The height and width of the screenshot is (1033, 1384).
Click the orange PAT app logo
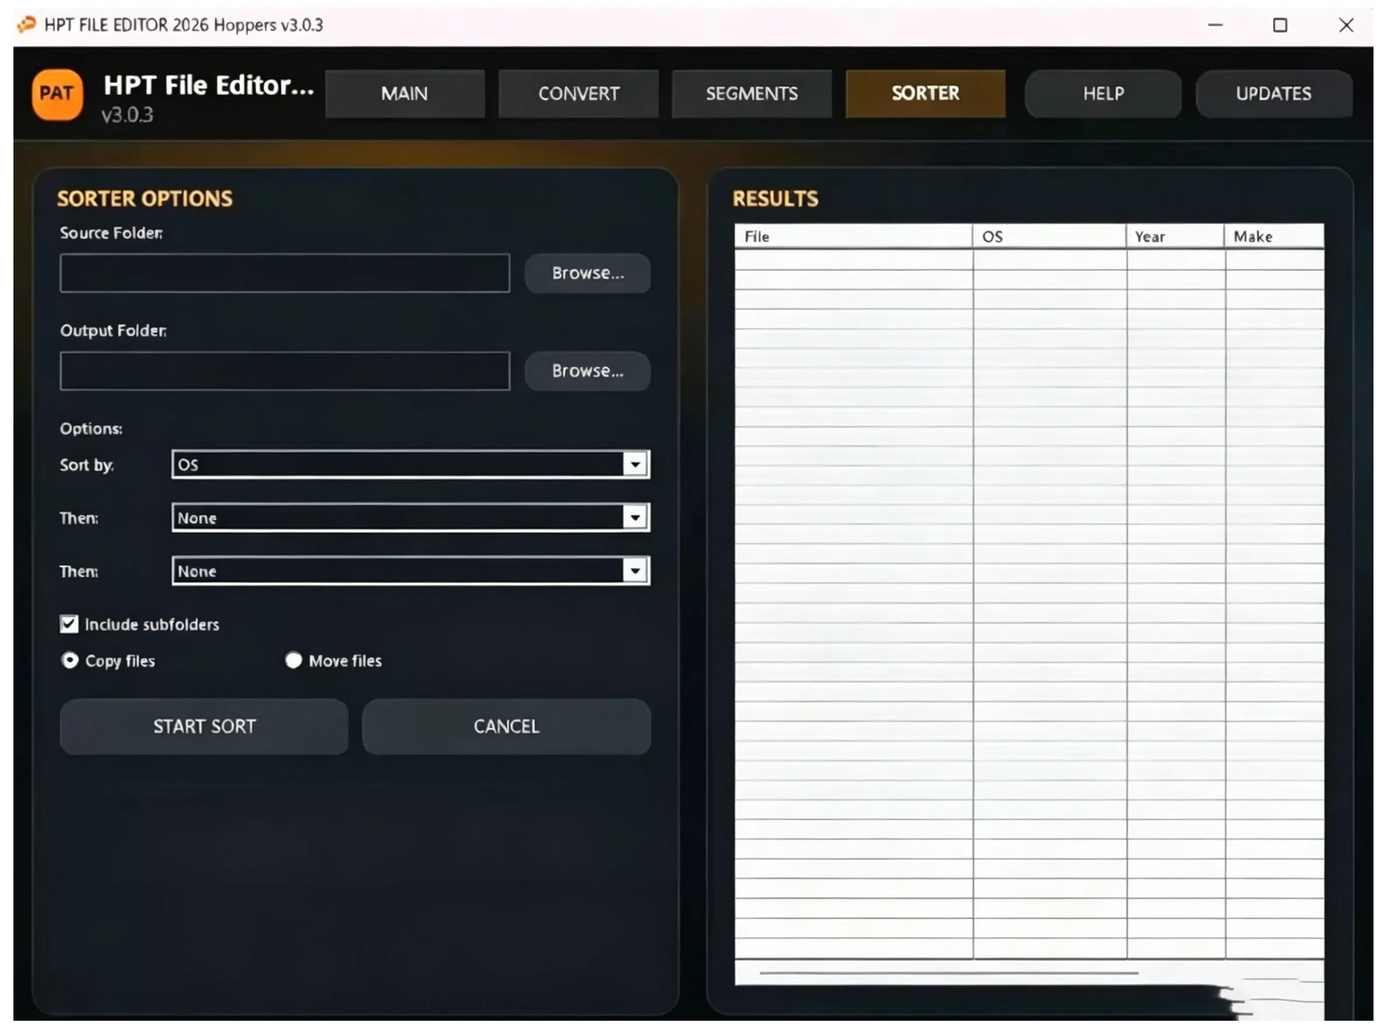point(57,94)
